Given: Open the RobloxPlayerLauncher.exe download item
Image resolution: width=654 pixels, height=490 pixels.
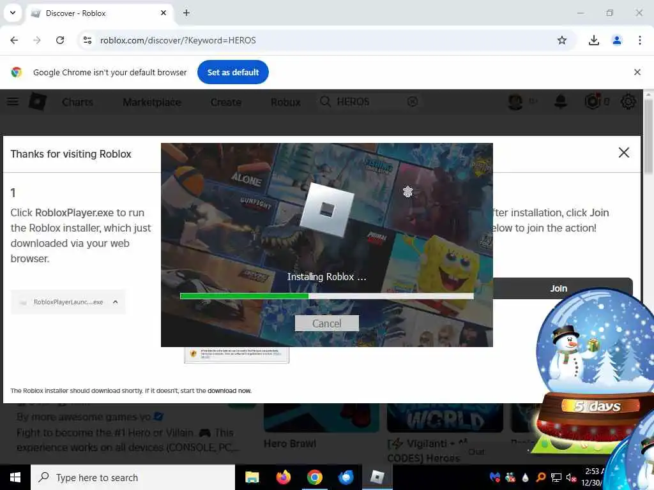Looking at the screenshot, I should coord(68,302).
